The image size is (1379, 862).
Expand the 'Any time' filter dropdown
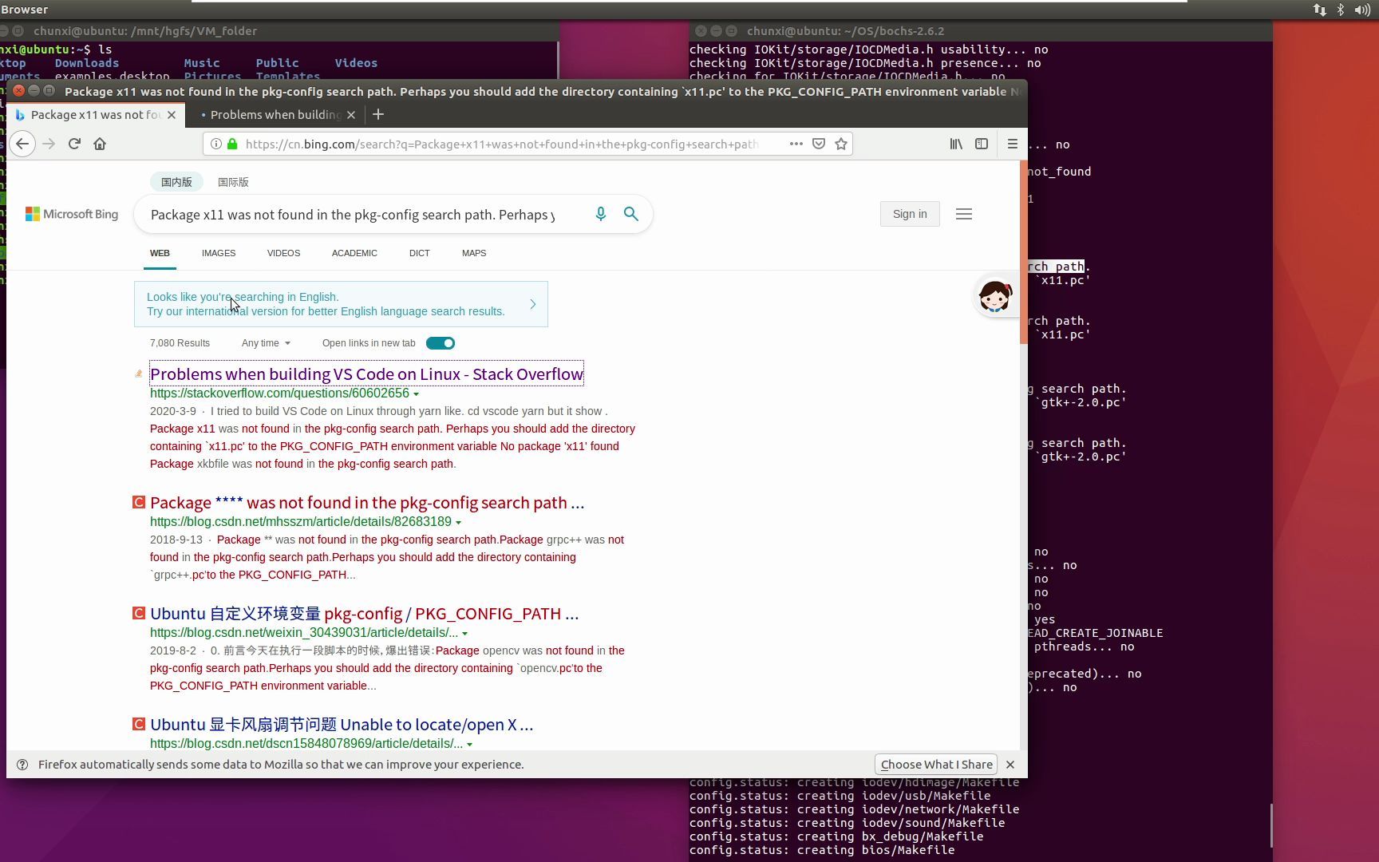(x=266, y=343)
